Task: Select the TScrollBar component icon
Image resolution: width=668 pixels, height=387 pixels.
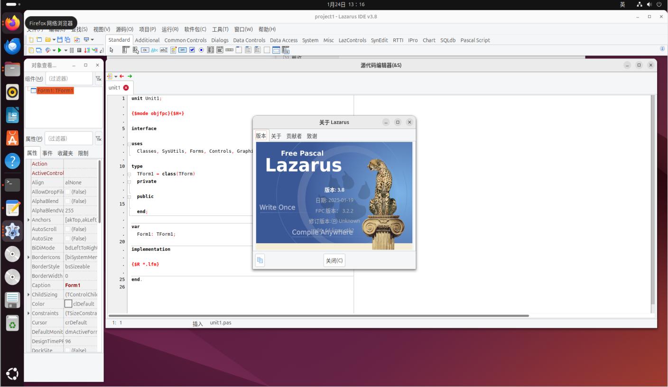Action: pos(229,50)
